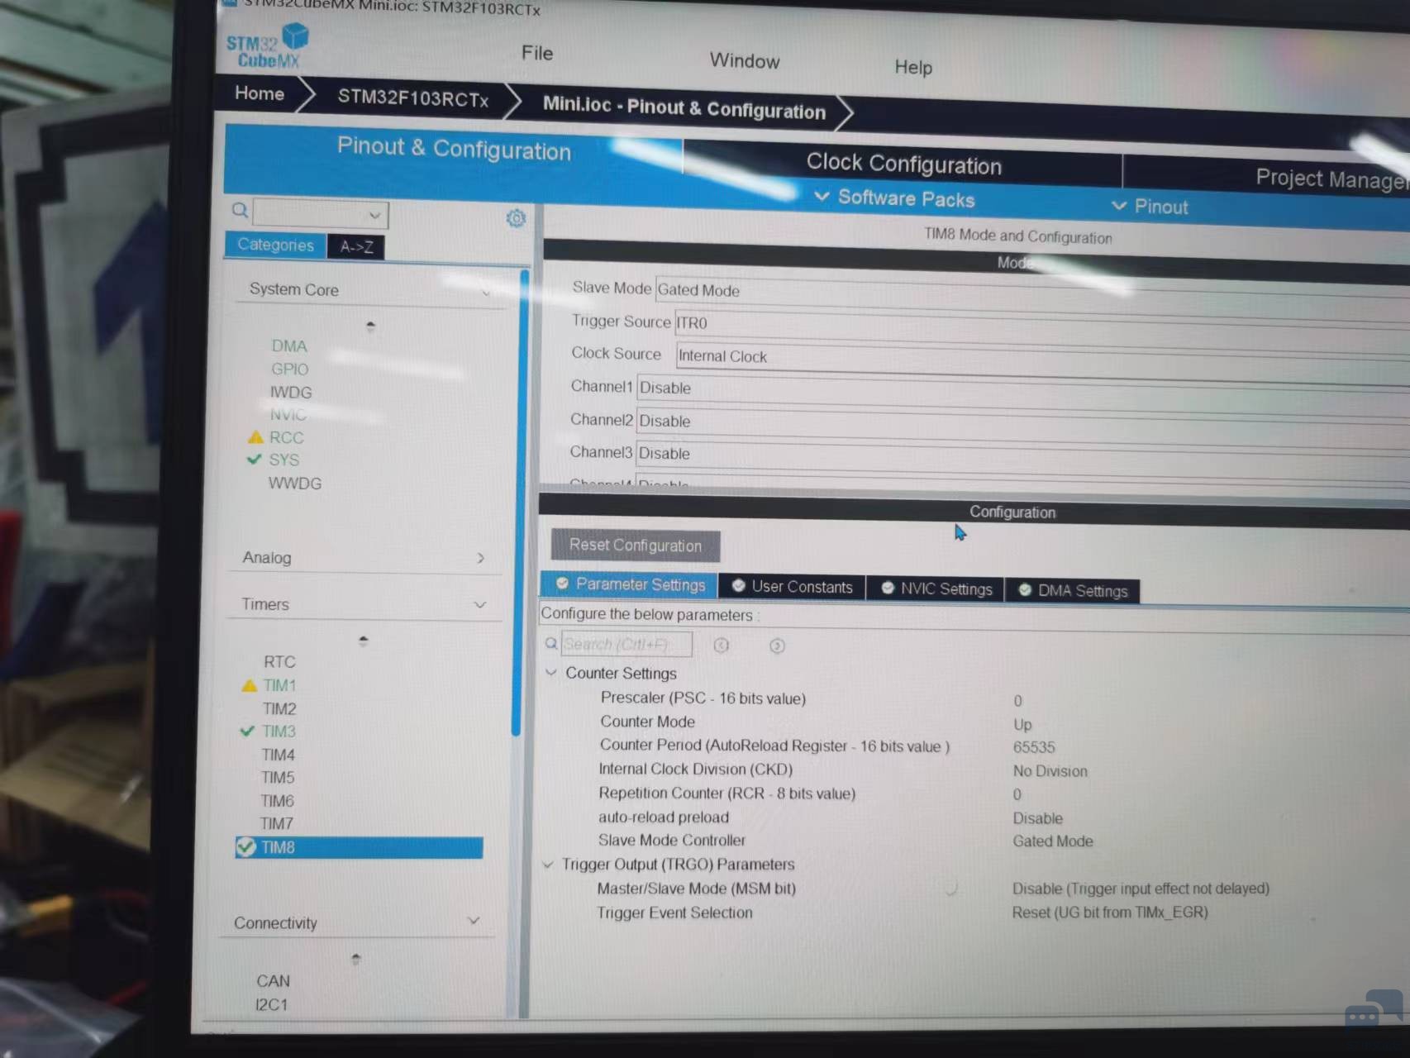Expand the Analog category
This screenshot has height=1058, width=1410.
(480, 559)
